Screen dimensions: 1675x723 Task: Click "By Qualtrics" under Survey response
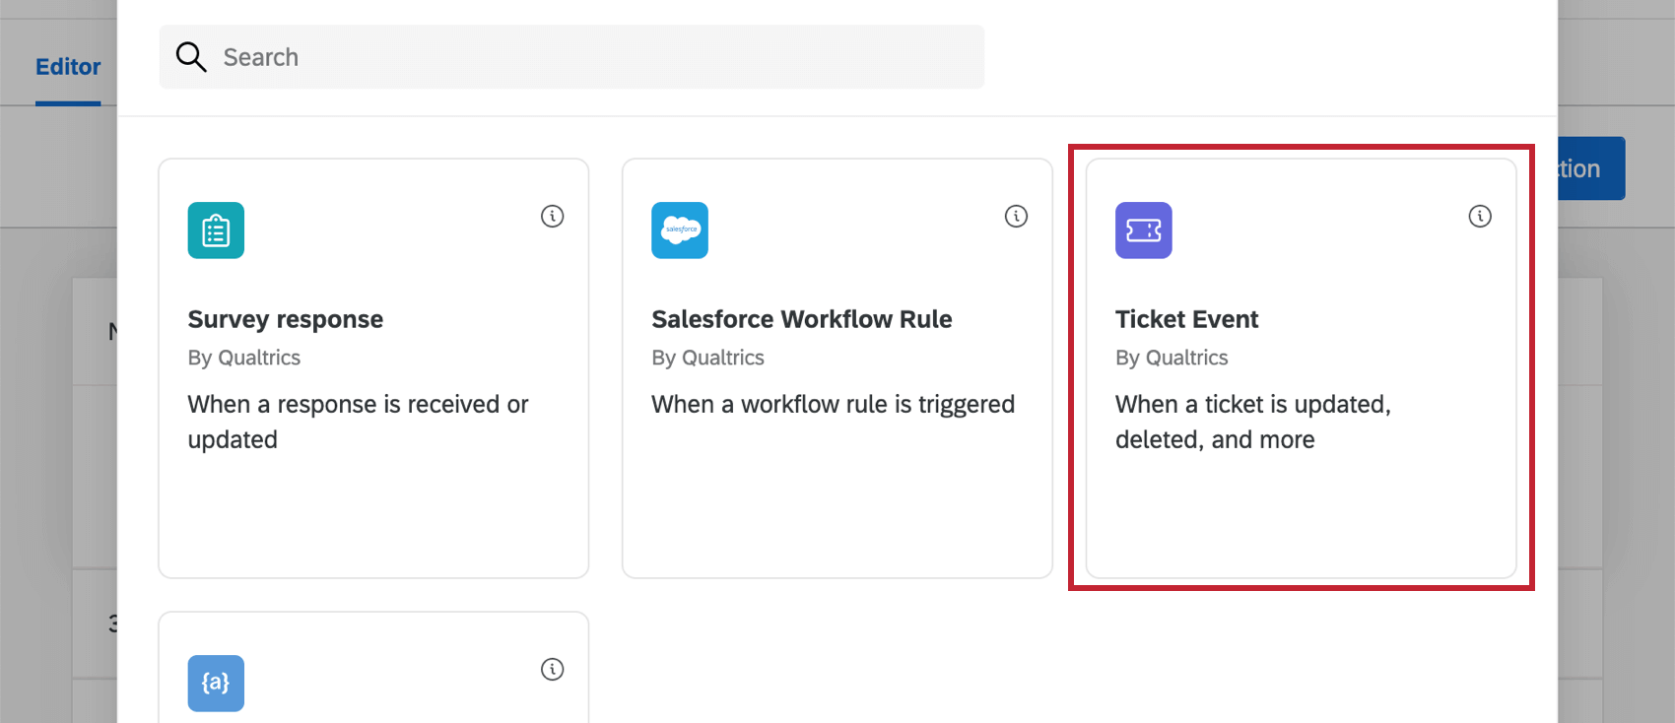(244, 358)
